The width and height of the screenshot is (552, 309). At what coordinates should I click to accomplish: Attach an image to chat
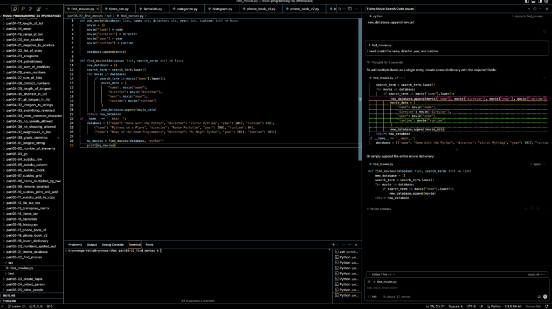[539, 297]
